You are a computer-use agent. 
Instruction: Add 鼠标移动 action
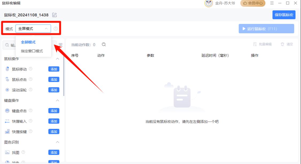tap(54, 69)
